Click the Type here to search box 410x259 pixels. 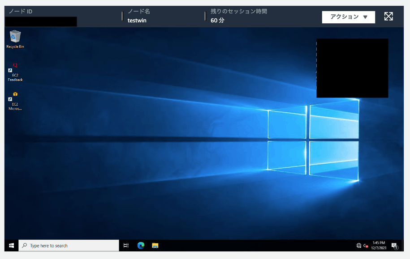[69, 246]
